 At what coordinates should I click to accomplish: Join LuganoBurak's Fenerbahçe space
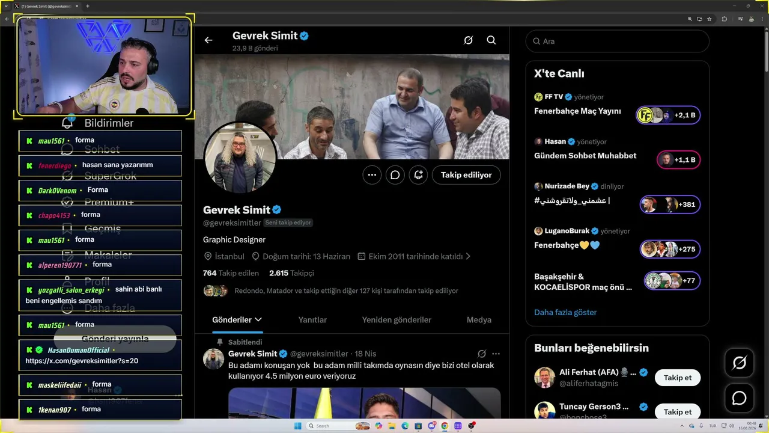tap(670, 249)
